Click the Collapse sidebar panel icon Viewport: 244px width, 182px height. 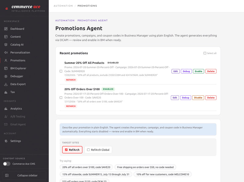[7, 175]
